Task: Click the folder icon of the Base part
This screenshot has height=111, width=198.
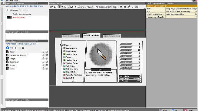Action: point(8,52)
